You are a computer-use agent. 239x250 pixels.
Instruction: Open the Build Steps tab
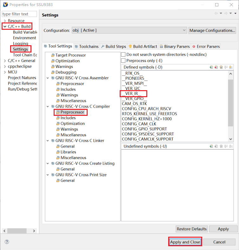coord(113,47)
